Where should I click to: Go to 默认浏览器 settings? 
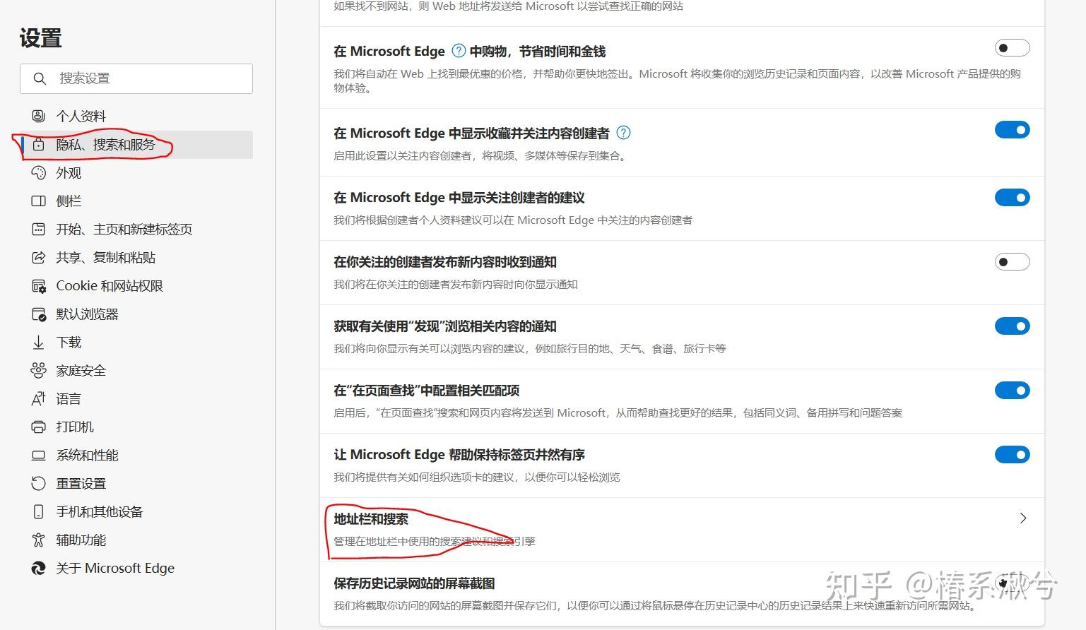pos(136,314)
